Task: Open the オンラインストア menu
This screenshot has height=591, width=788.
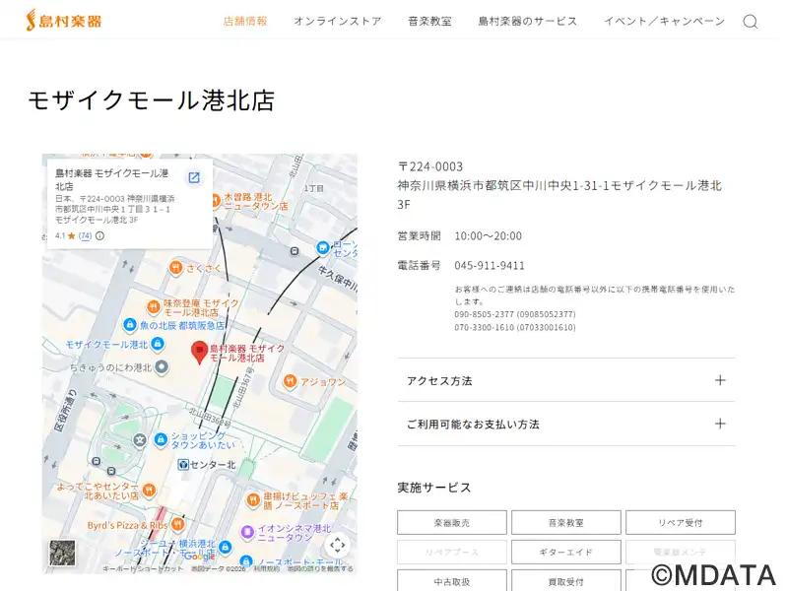Action: pos(337,22)
